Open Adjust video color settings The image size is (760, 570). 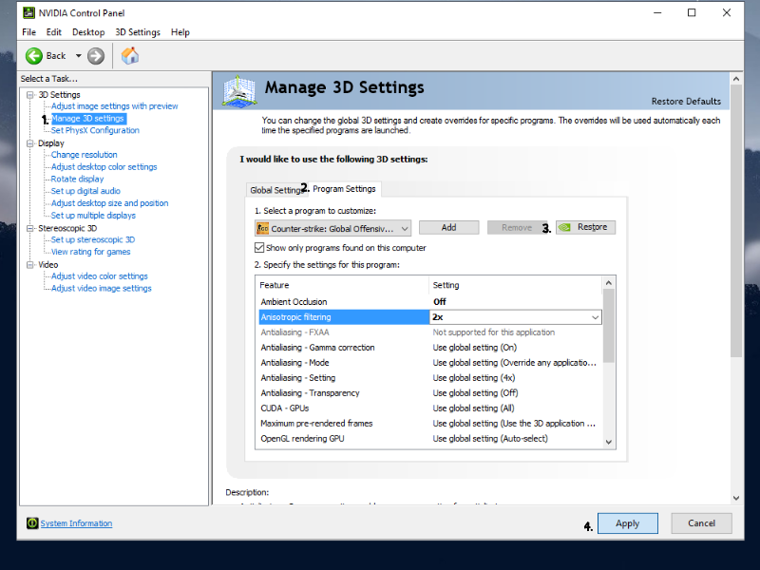100,275
